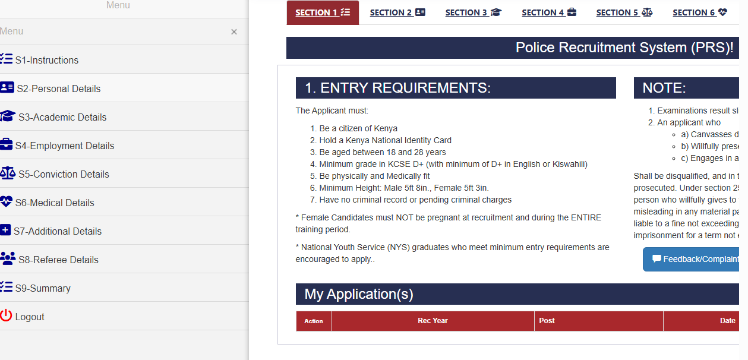Select the heartbeat icon next to S6-Medical Details
The height and width of the screenshot is (360, 748).
pos(7,201)
